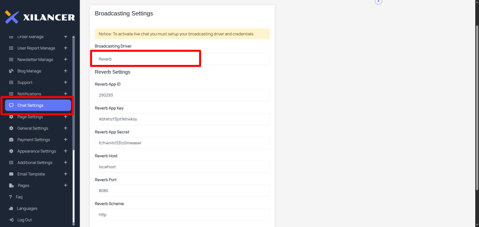Click the Reverb Host field
Viewport: 479px width, 227px height.
coord(182,167)
